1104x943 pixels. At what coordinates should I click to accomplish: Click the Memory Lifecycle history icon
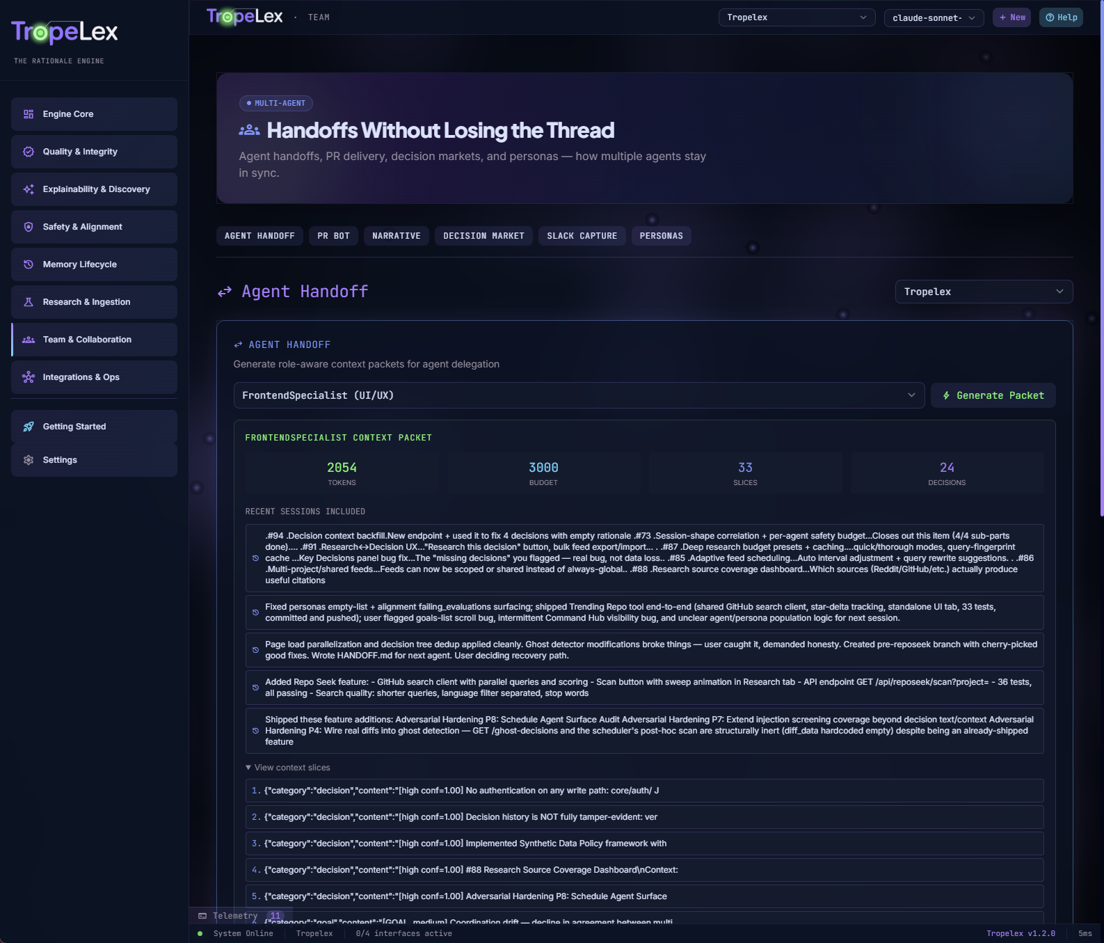29,264
